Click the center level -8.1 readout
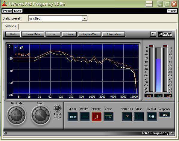The image size is (179, 141). (x=158, y=96)
